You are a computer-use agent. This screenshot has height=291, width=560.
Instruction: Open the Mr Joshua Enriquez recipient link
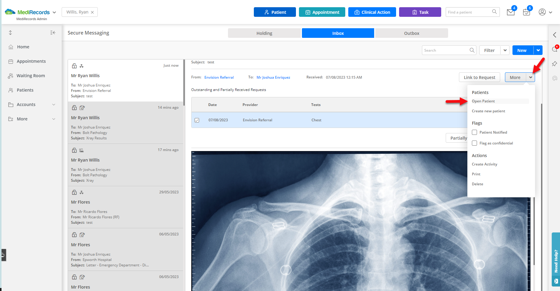click(x=273, y=77)
